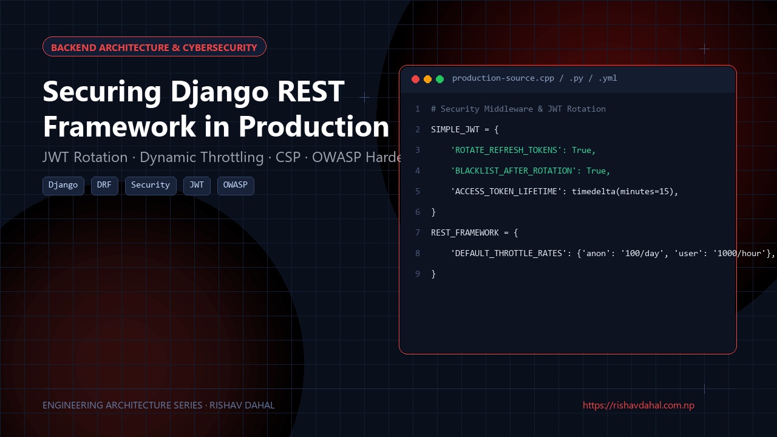Click the Engineering Architecture Series footer text

coord(158,405)
